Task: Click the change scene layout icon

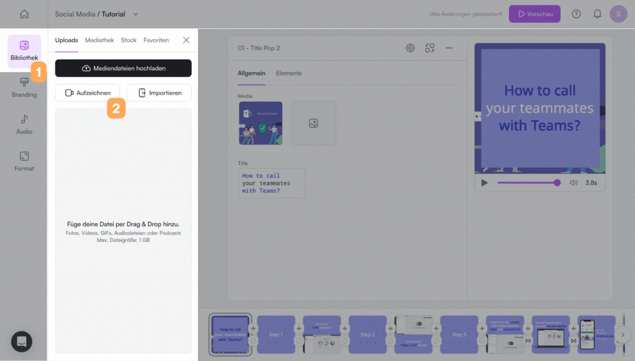Action: coord(430,48)
